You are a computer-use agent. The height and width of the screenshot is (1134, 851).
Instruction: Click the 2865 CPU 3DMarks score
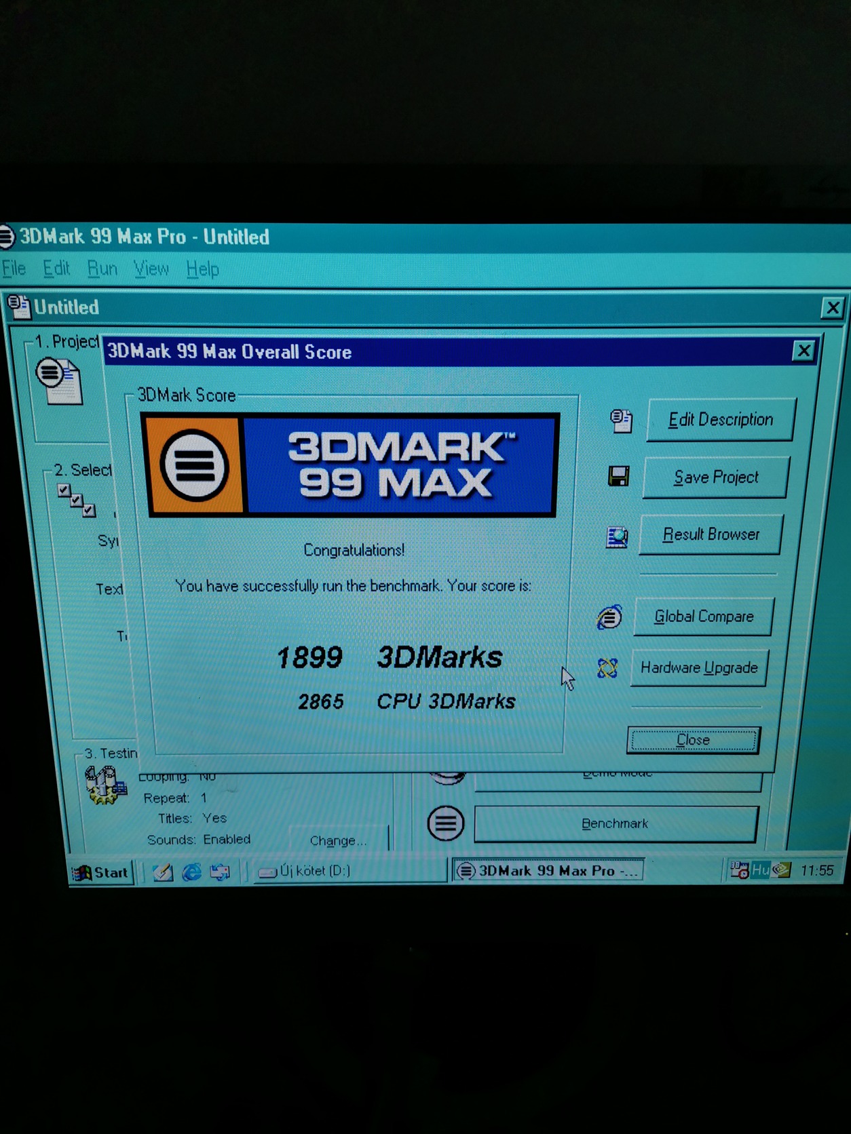click(x=406, y=701)
